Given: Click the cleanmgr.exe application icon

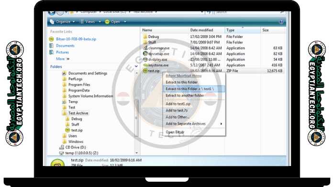Looking at the screenshot, I should pyautogui.click(x=145, y=48).
